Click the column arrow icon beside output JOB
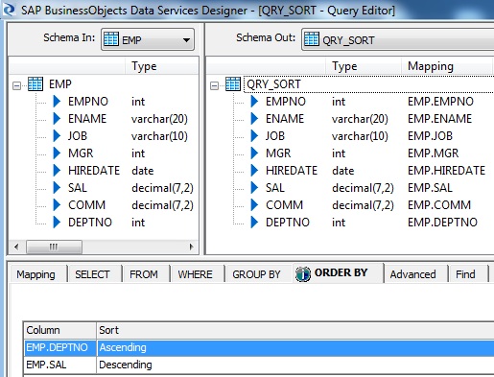 coord(254,136)
